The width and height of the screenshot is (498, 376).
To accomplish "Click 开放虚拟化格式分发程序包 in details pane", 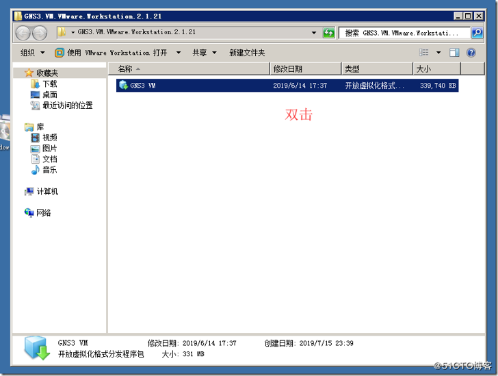I will pos(101,354).
